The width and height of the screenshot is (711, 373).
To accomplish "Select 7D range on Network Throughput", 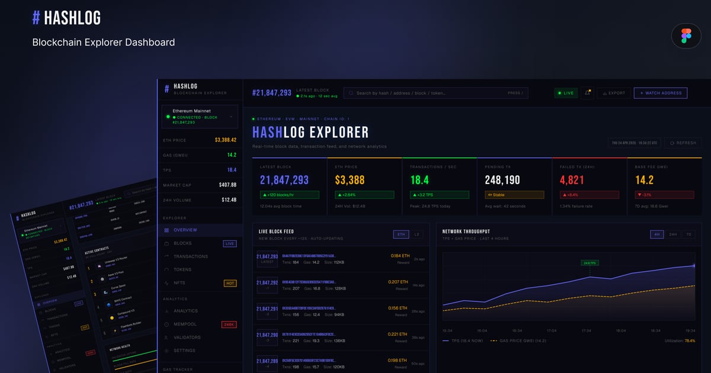I will tap(688, 234).
